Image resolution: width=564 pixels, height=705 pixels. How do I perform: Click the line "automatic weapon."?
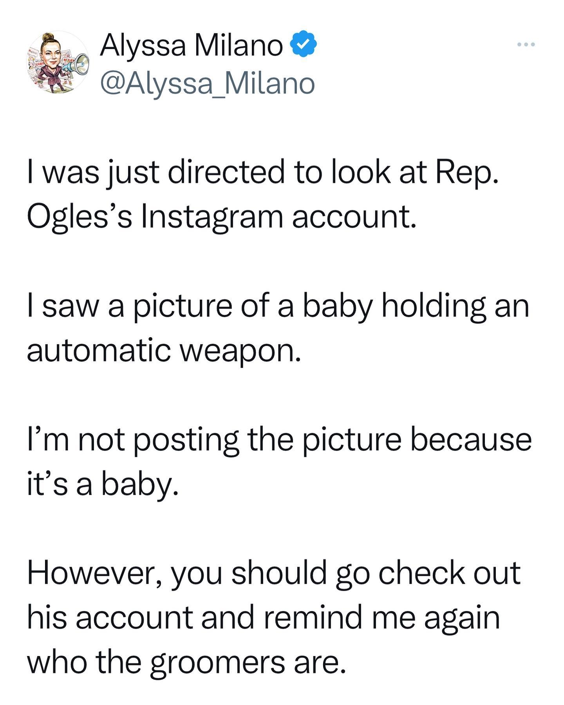[x=164, y=351]
